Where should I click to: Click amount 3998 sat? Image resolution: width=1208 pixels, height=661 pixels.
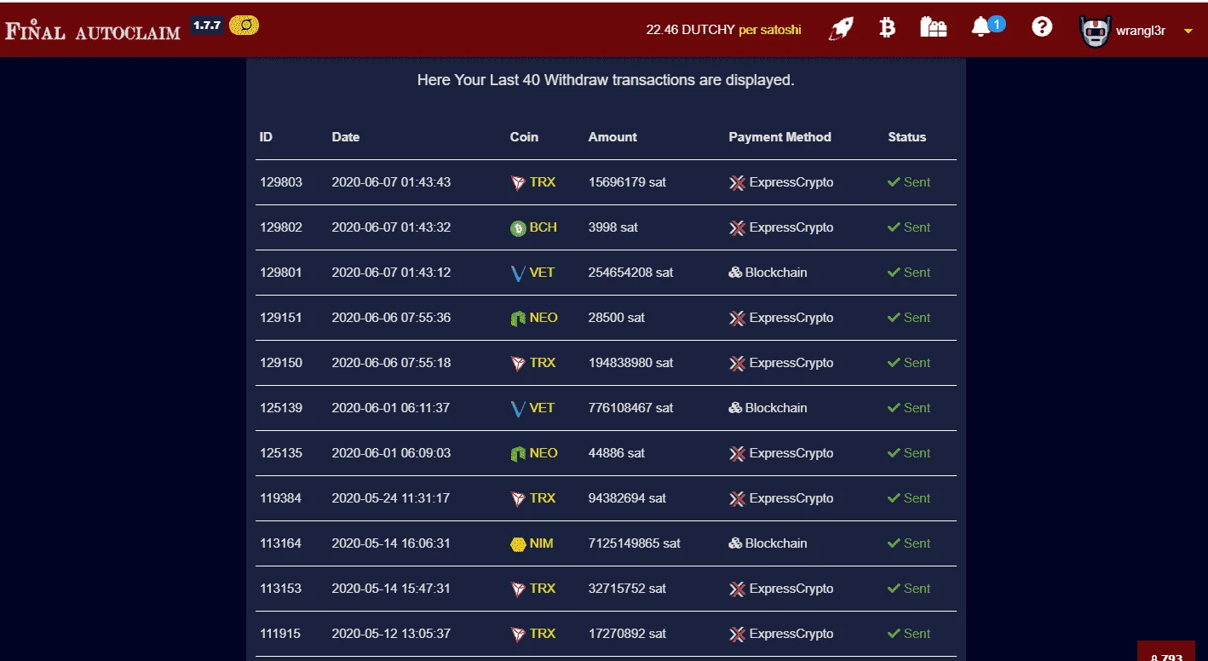click(613, 227)
